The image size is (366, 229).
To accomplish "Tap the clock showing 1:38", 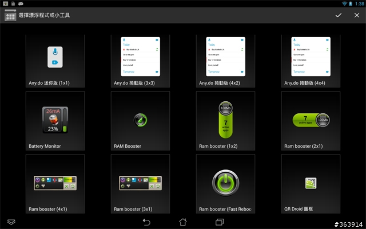I will (x=360, y=3).
